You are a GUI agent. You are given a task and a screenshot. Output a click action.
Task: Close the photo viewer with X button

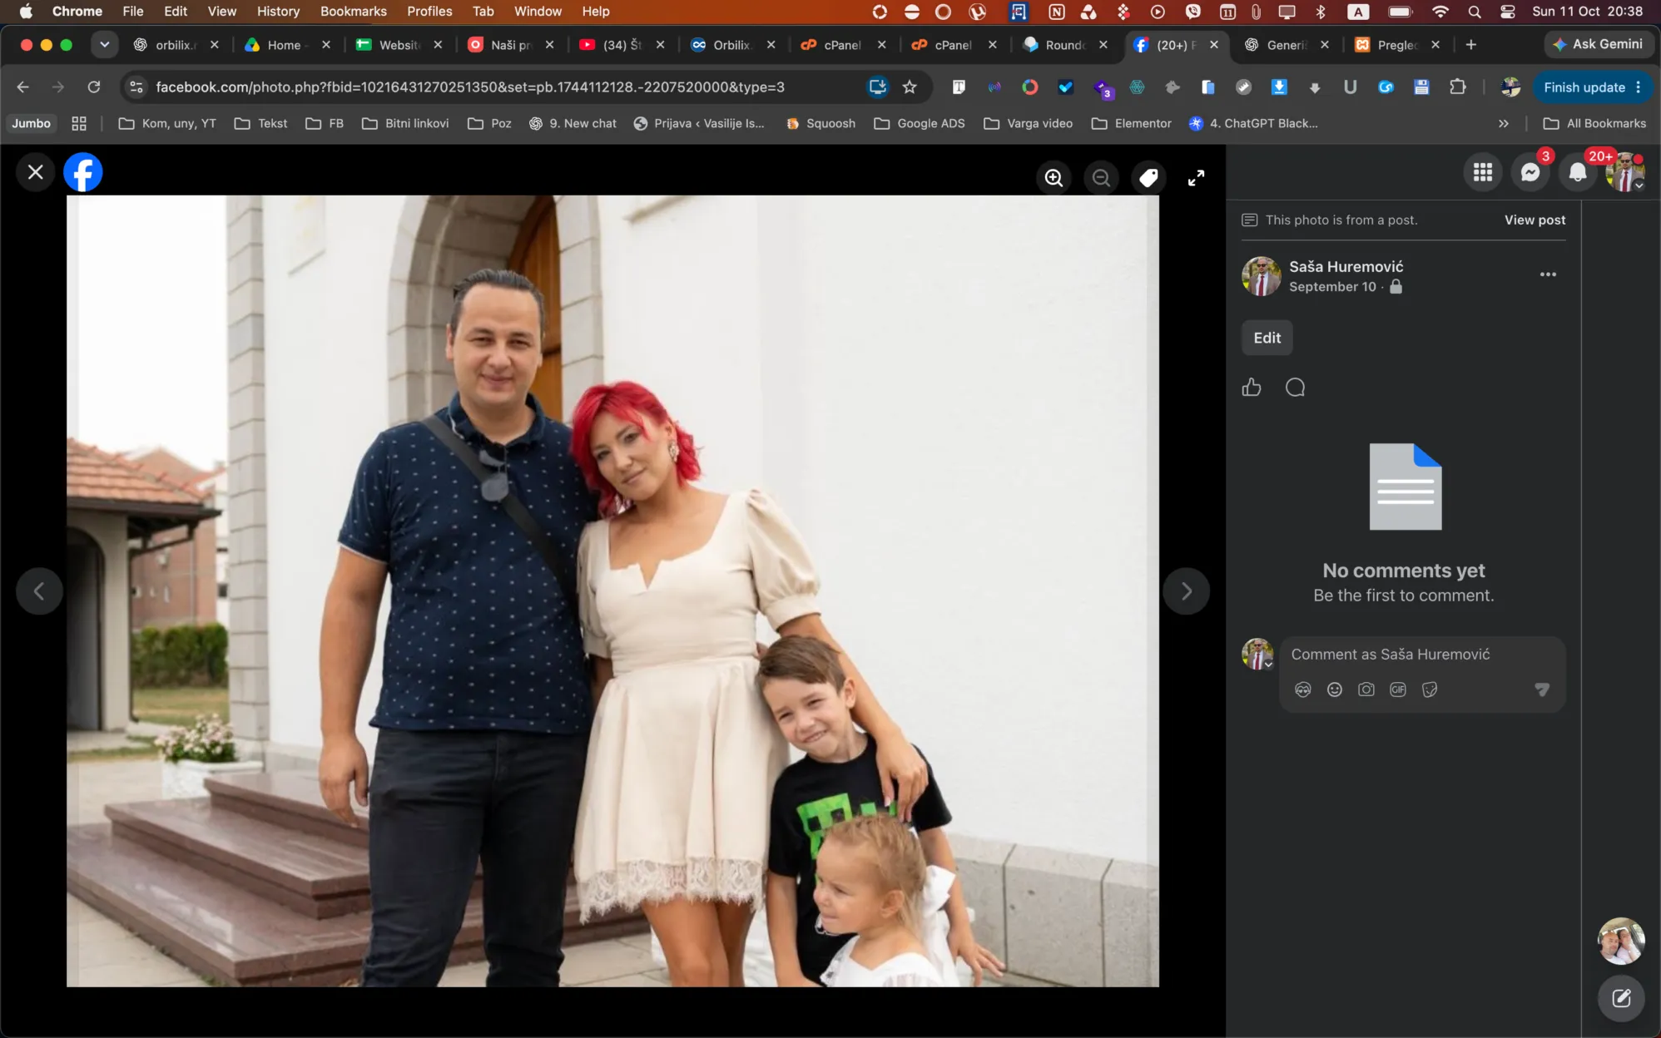tap(36, 172)
